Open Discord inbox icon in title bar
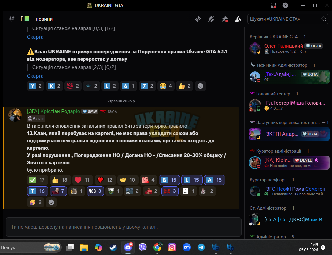Screen dimensions: 332x255 273,5
